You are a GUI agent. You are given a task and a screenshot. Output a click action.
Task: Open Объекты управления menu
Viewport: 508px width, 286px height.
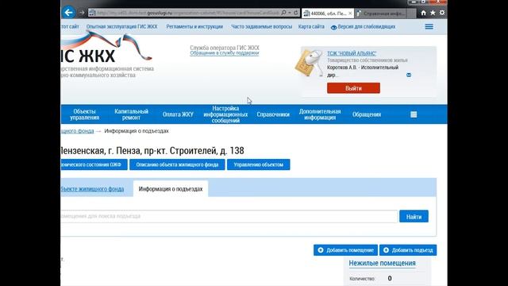coord(84,114)
